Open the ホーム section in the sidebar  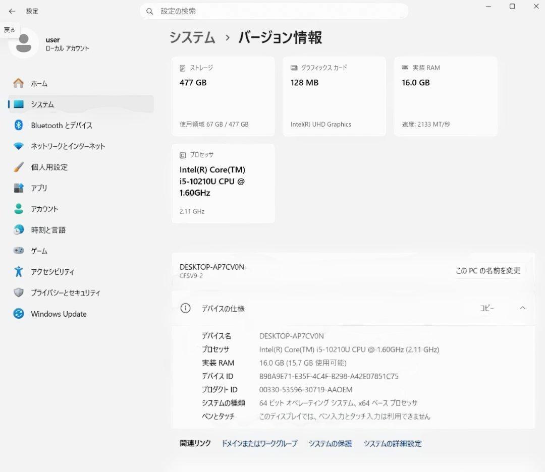coord(39,83)
